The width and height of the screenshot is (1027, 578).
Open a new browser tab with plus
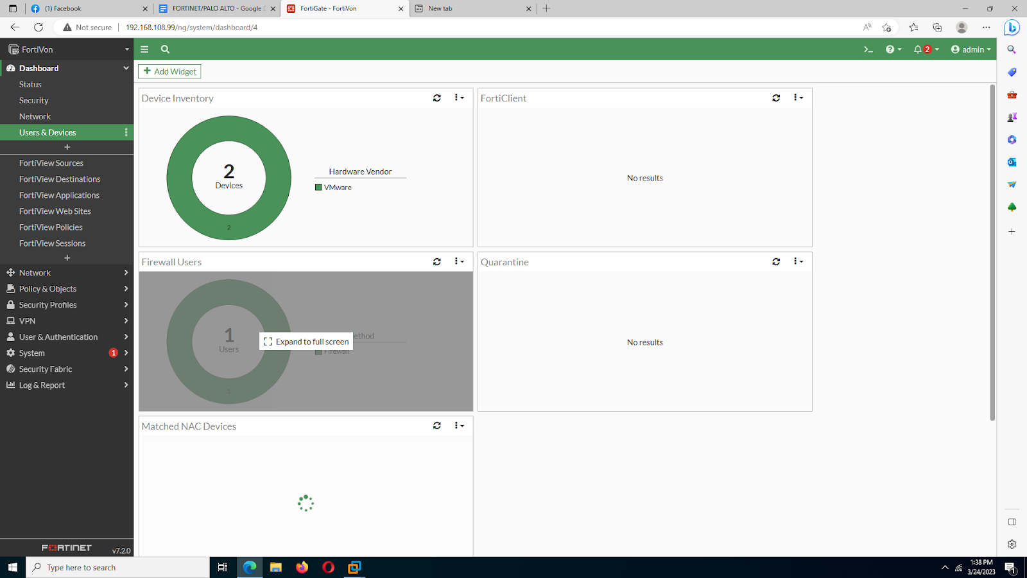[546, 8]
